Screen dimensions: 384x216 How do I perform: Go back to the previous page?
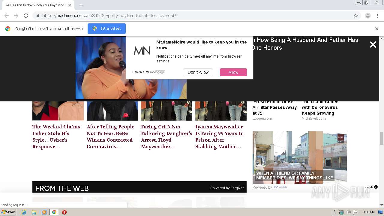[7, 16]
